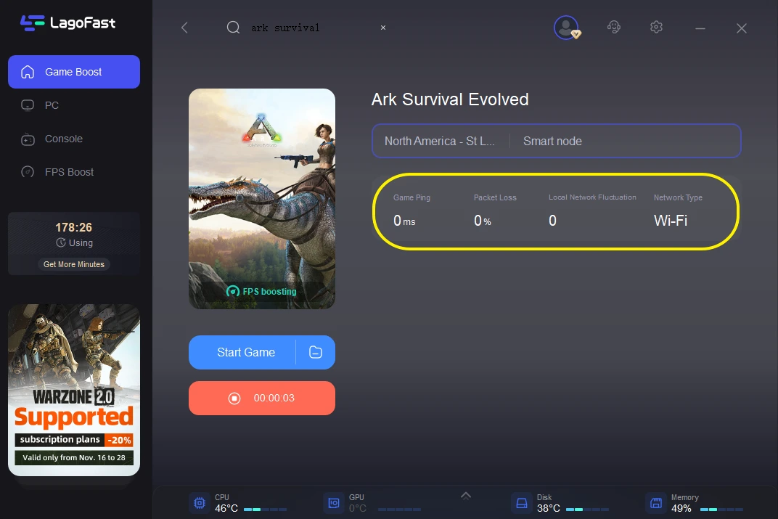Open the North America server selector
778x519 pixels.
click(440, 141)
